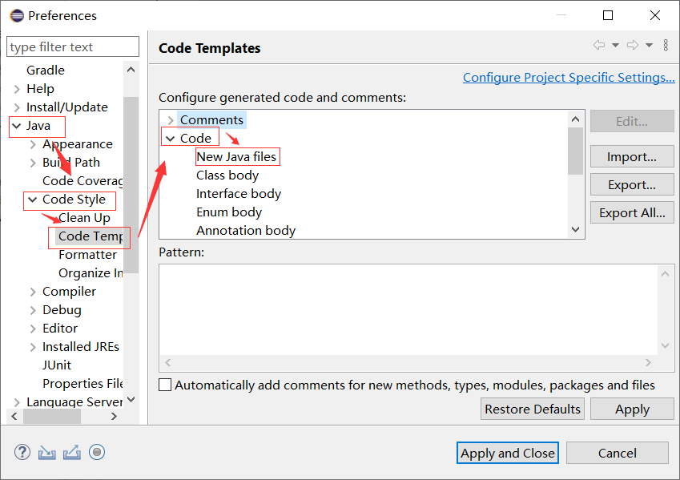Image resolution: width=680 pixels, height=480 pixels.
Task: Open the Code Templates preference page
Action: (x=91, y=236)
